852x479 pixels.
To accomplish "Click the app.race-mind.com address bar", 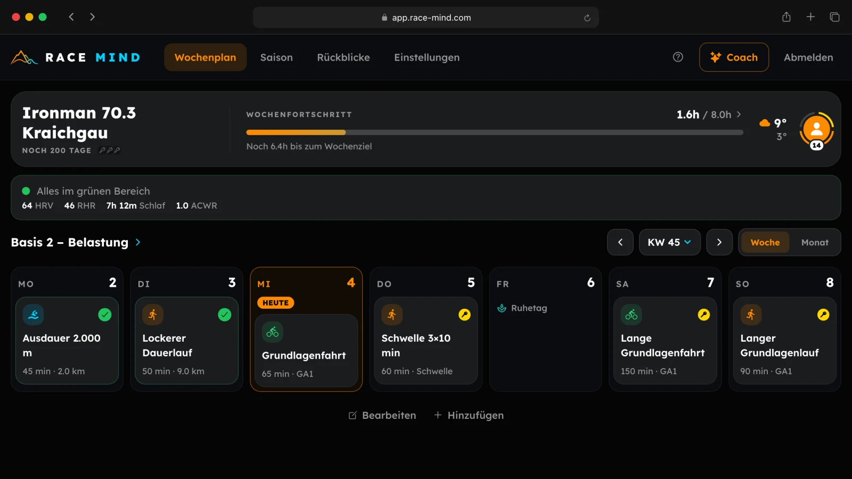I will pyautogui.click(x=426, y=18).
